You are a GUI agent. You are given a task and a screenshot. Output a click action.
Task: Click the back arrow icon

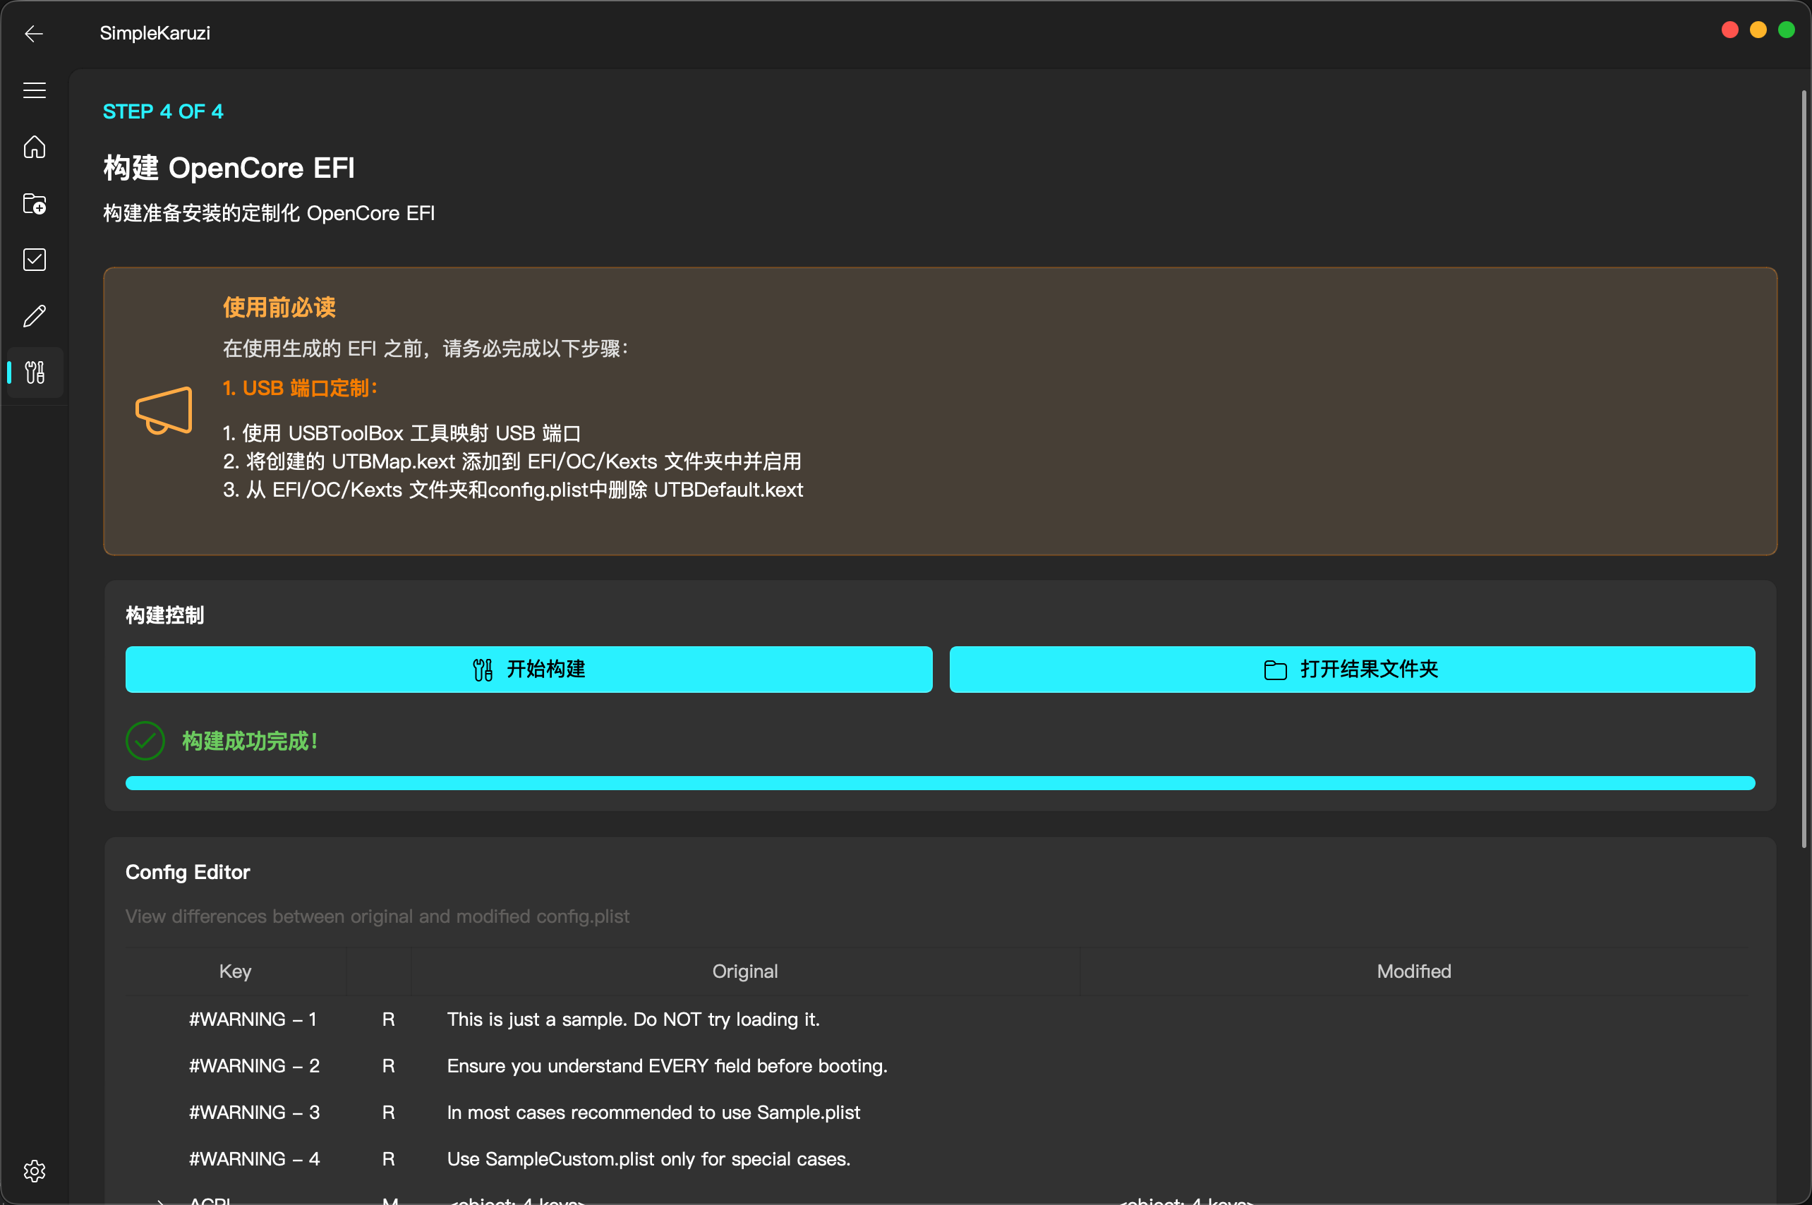pos(34,34)
